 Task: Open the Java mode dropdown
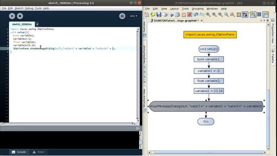pyautogui.click(x=133, y=16)
